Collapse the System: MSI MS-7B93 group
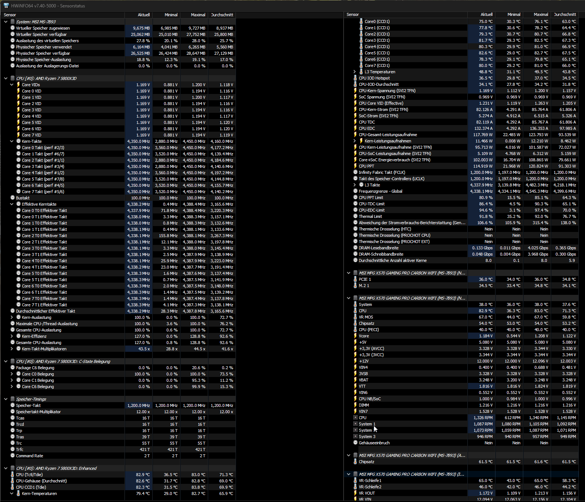The width and height of the screenshot is (585, 502). 6,22
